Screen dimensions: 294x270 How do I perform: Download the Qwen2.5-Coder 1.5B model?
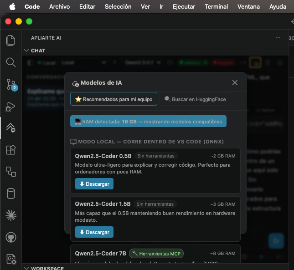pyautogui.click(x=94, y=232)
